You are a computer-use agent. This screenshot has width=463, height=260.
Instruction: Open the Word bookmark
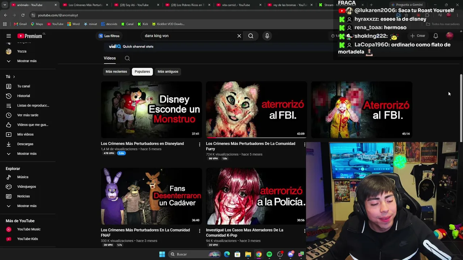[73, 24]
